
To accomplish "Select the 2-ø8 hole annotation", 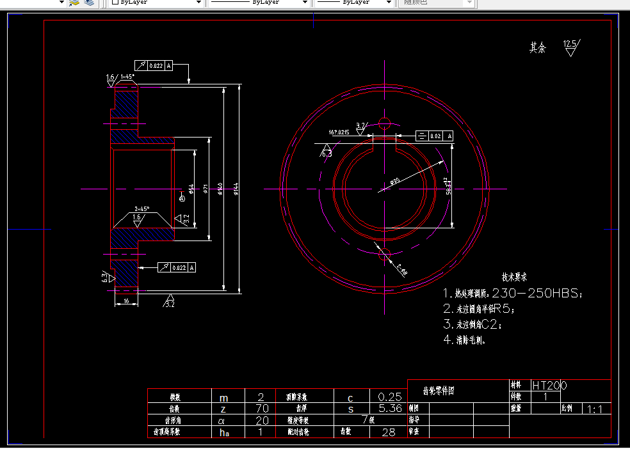I will [401, 269].
